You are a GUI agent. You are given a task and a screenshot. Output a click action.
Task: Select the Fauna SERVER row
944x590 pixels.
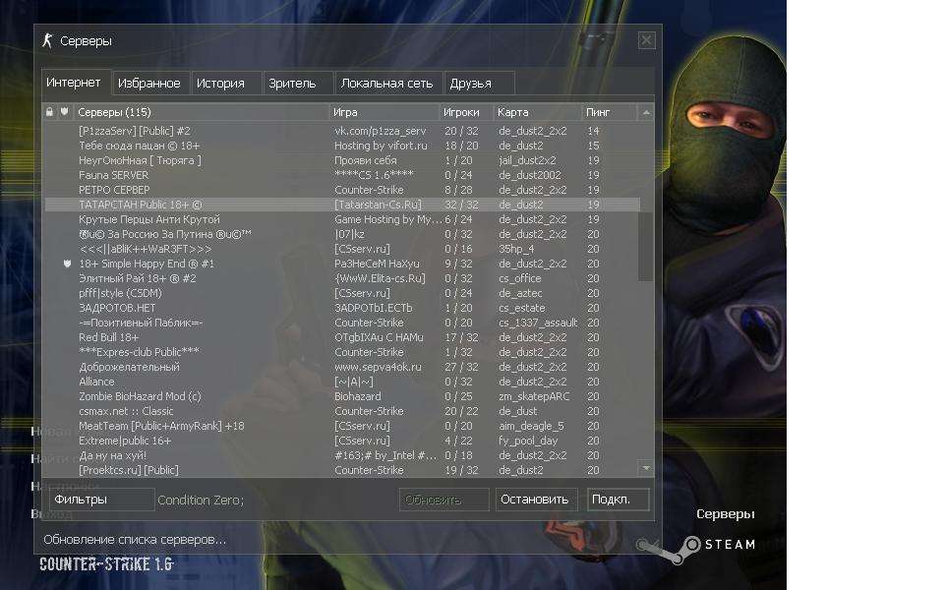(342, 175)
